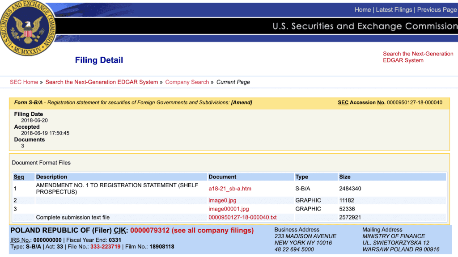The image size is (458, 257).
Task: Click the Size column header
Action: [345, 177]
